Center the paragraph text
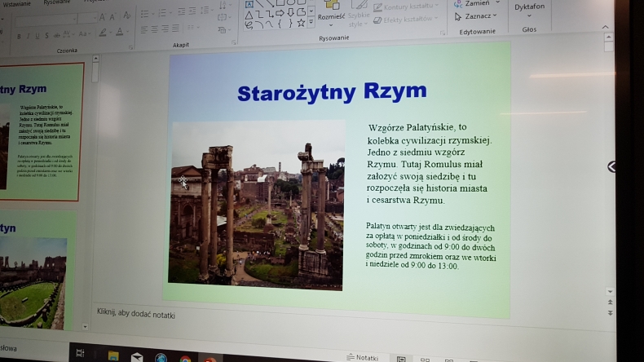 click(x=154, y=29)
